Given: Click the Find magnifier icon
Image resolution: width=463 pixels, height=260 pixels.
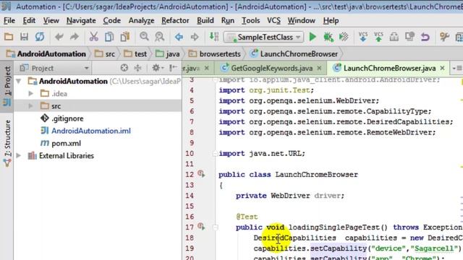Looking at the screenshot, I should click(x=144, y=37).
